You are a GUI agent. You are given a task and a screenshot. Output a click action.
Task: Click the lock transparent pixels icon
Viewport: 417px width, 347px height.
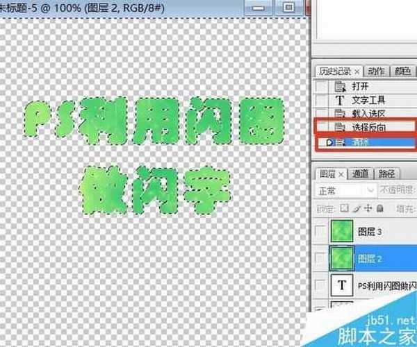(345, 208)
